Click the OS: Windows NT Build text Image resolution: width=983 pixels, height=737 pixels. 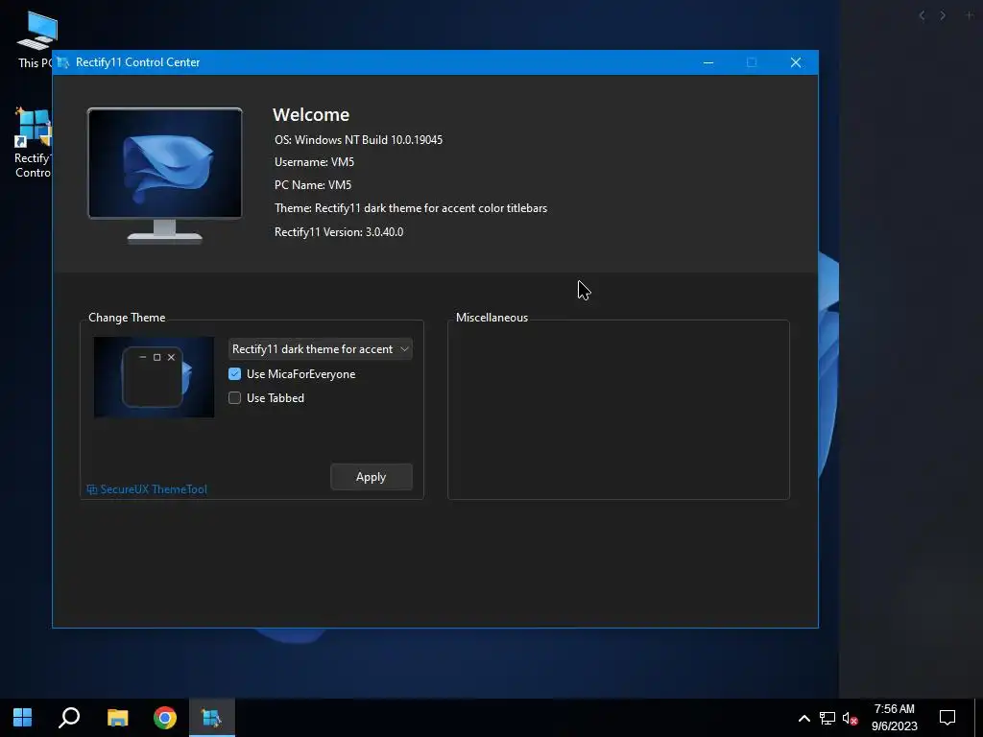pos(358,140)
